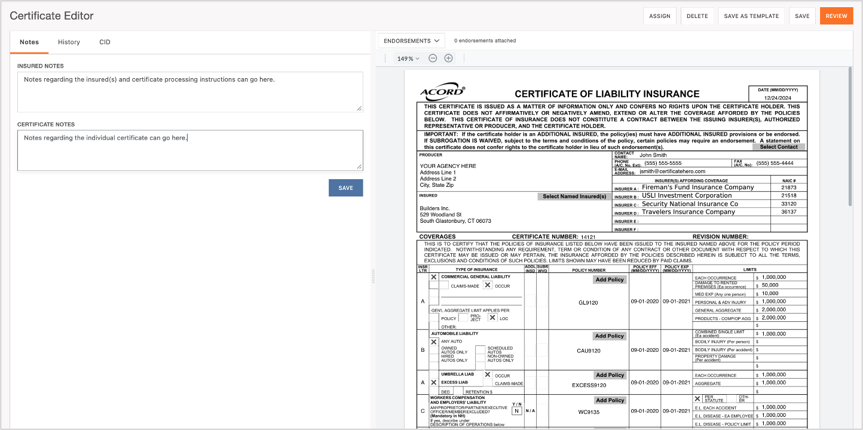The image size is (863, 430).
Task: Open the Endorsements dropdown
Action: tap(411, 40)
